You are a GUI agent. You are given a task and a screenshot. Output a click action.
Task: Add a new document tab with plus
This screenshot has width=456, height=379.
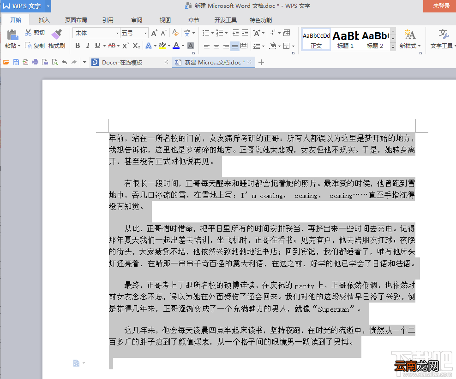click(x=261, y=62)
